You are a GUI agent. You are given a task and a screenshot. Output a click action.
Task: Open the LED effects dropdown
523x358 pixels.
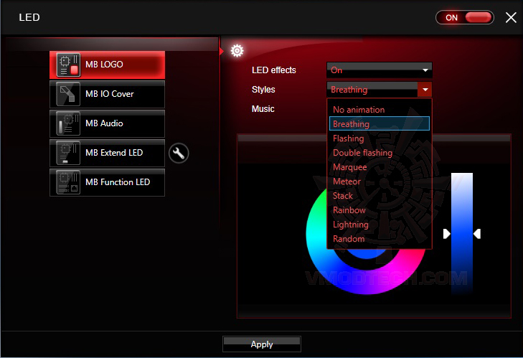(x=380, y=70)
